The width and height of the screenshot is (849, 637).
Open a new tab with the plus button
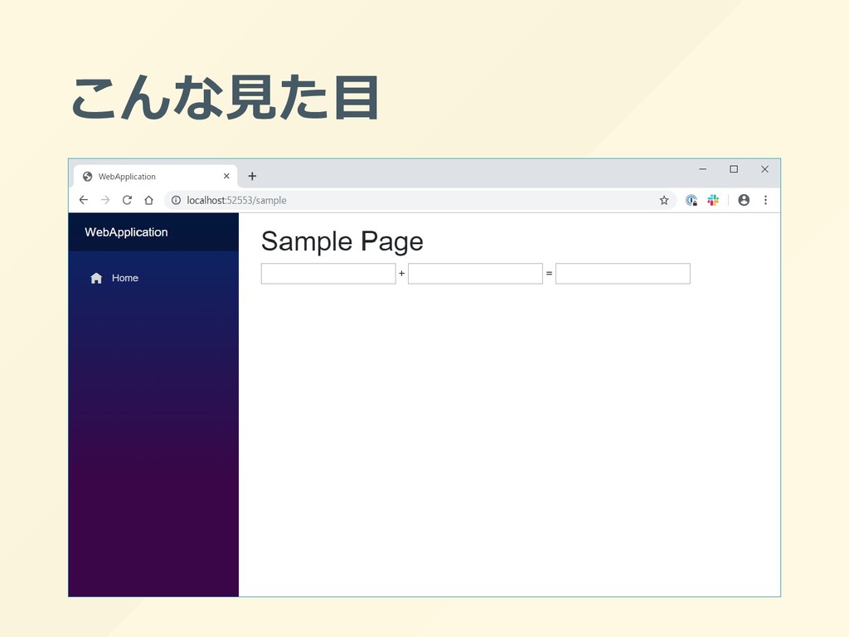pyautogui.click(x=252, y=176)
